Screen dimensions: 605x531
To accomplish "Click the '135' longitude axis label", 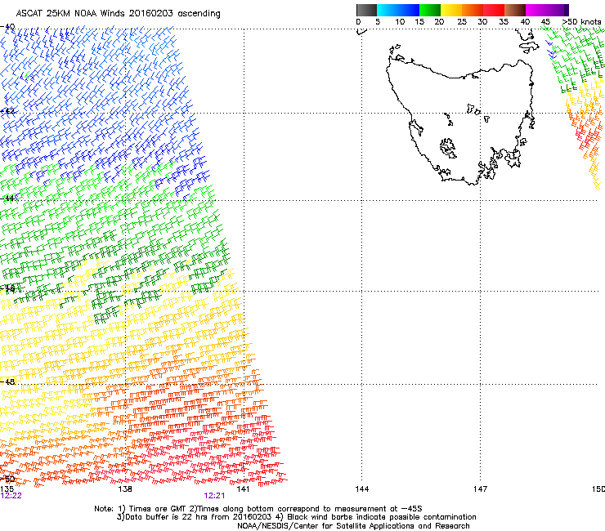I will pyautogui.click(x=7, y=489).
